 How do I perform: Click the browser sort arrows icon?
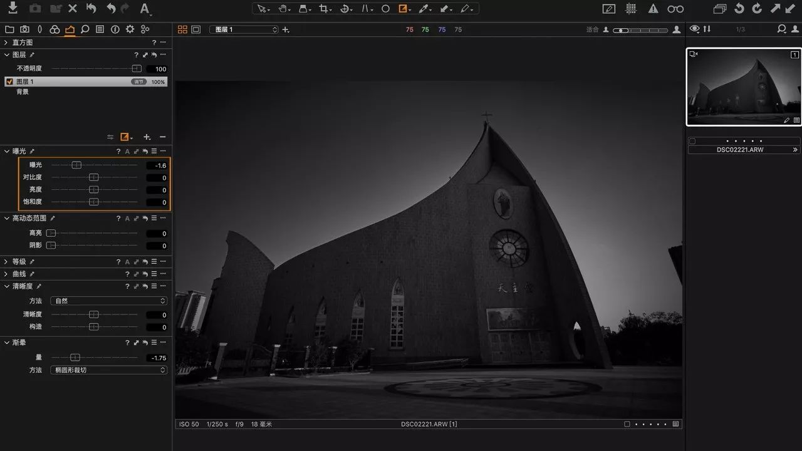(707, 29)
